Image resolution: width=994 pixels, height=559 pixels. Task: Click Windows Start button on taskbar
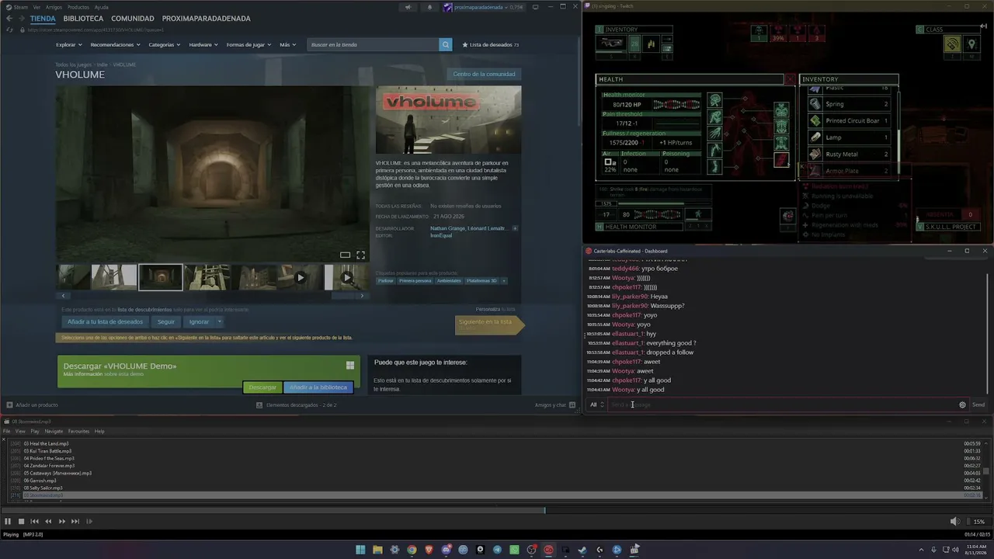click(x=360, y=550)
